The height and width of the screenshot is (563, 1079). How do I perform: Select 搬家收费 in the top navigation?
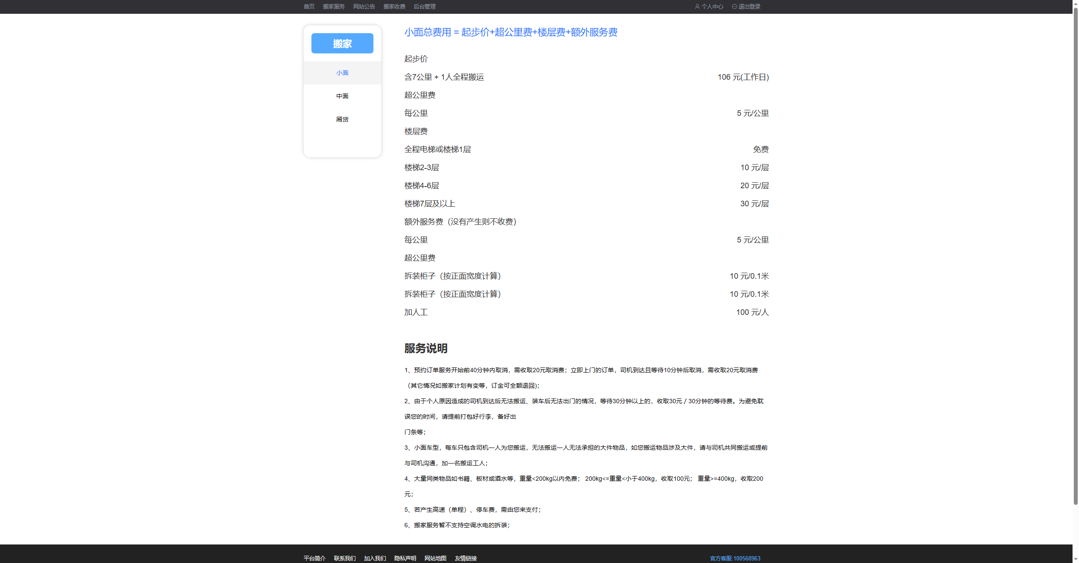(394, 6)
